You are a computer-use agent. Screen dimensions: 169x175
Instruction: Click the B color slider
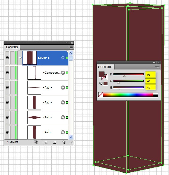point(128,88)
